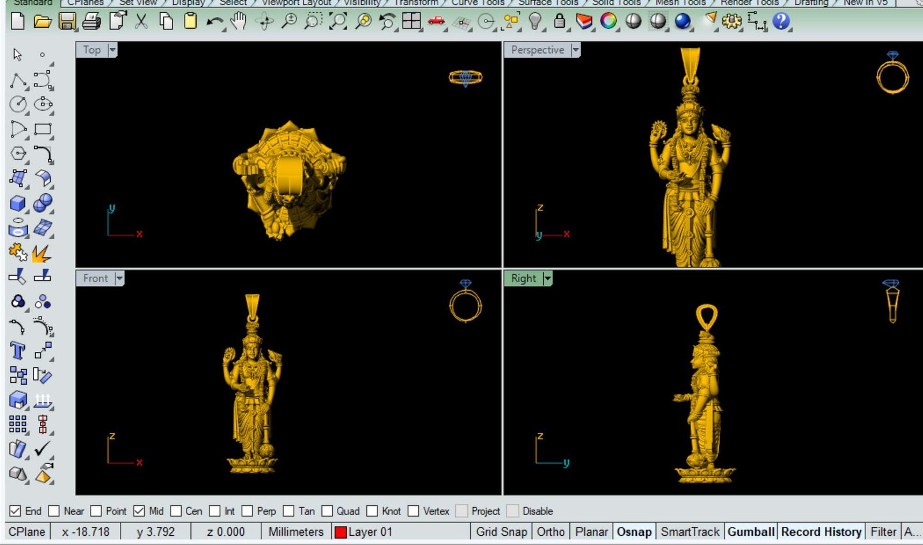
Task: Click the red Layer 01 color swatch
Action: [340, 532]
